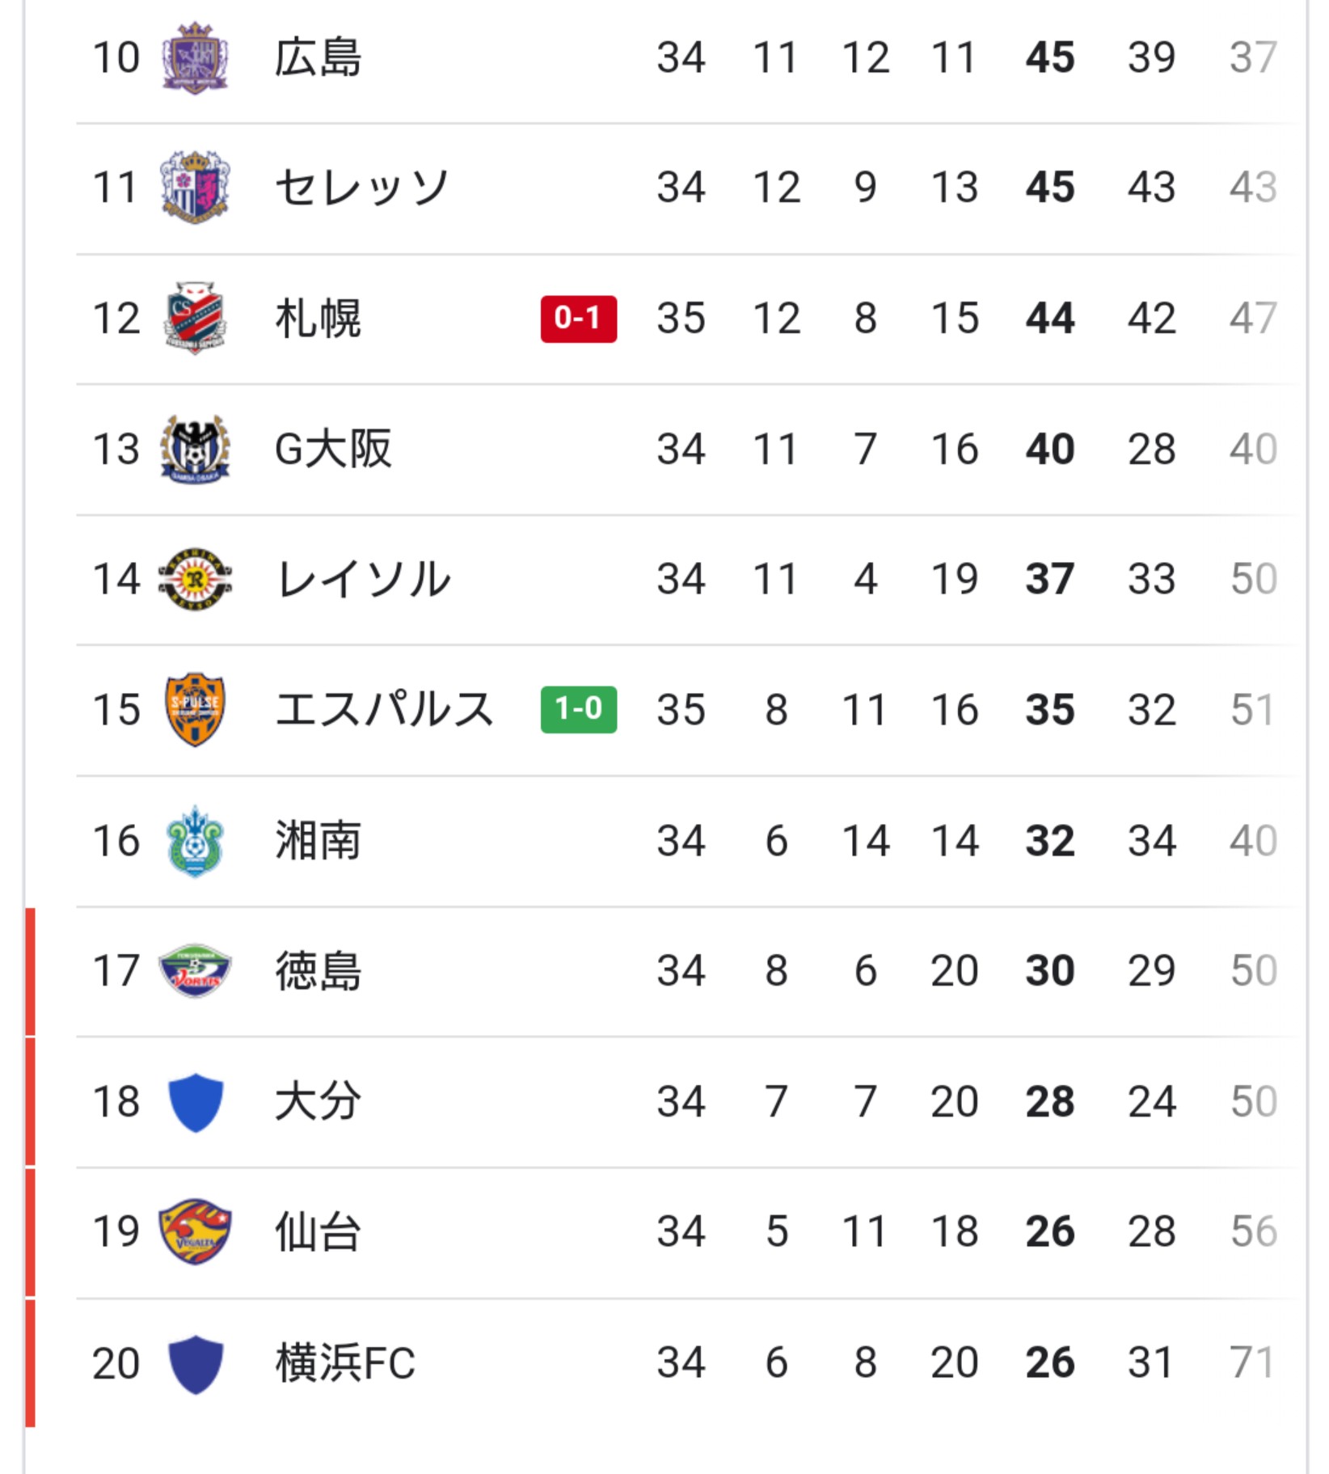
Task: Open the 湘南 team name link
Action: pyautogui.click(x=318, y=840)
